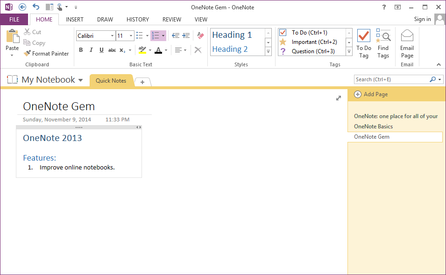Open the Paste options arrow

click(12, 55)
